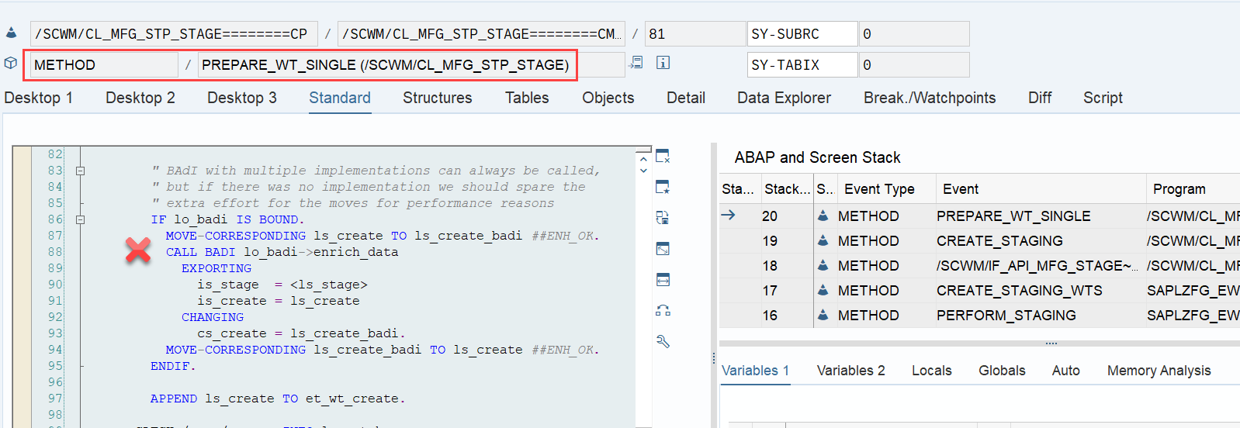Select CREATE_STAGING_WTS in the stack list

(1019, 291)
